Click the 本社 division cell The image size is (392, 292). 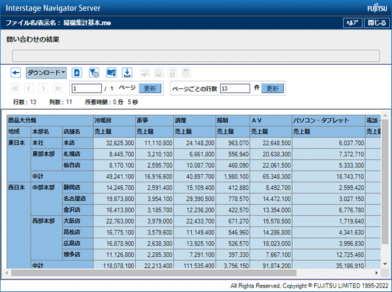(46, 143)
